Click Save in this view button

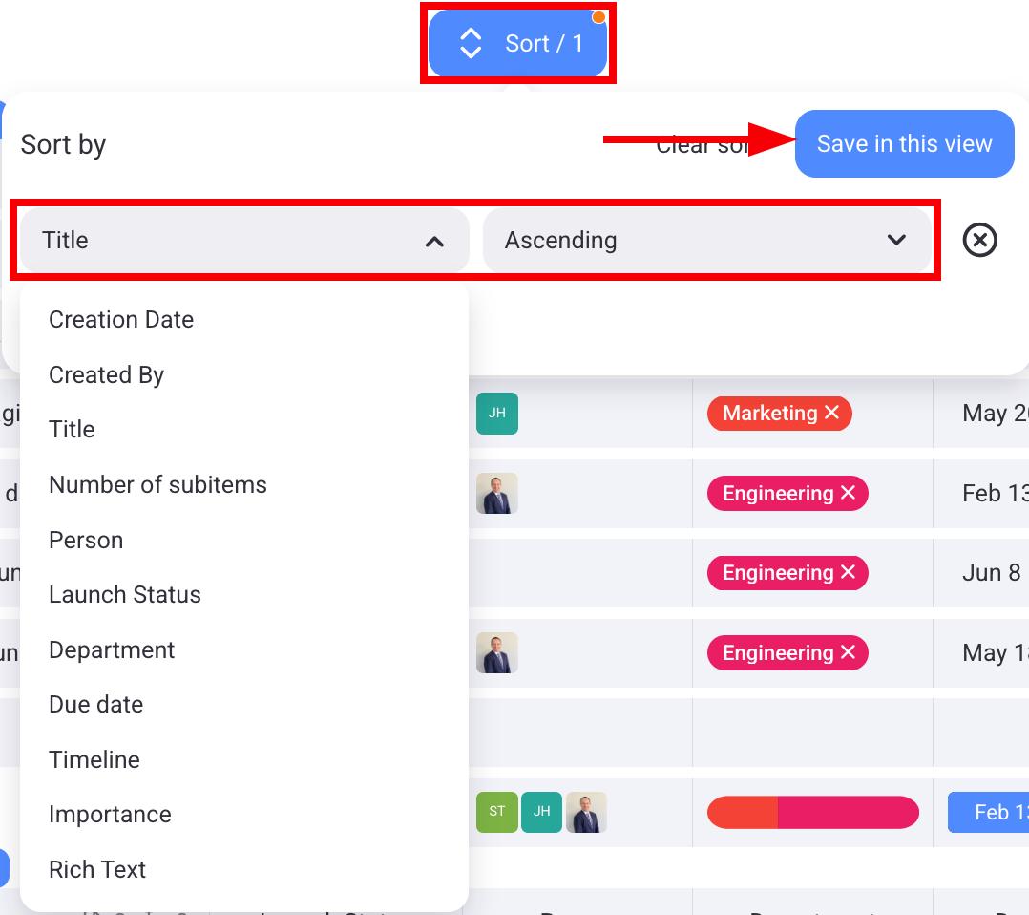coord(904,144)
